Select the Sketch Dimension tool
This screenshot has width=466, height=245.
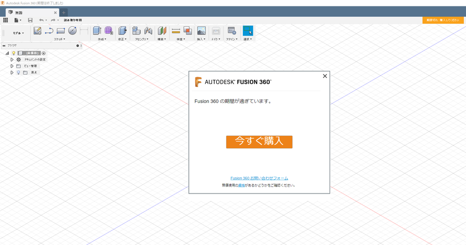click(84, 31)
